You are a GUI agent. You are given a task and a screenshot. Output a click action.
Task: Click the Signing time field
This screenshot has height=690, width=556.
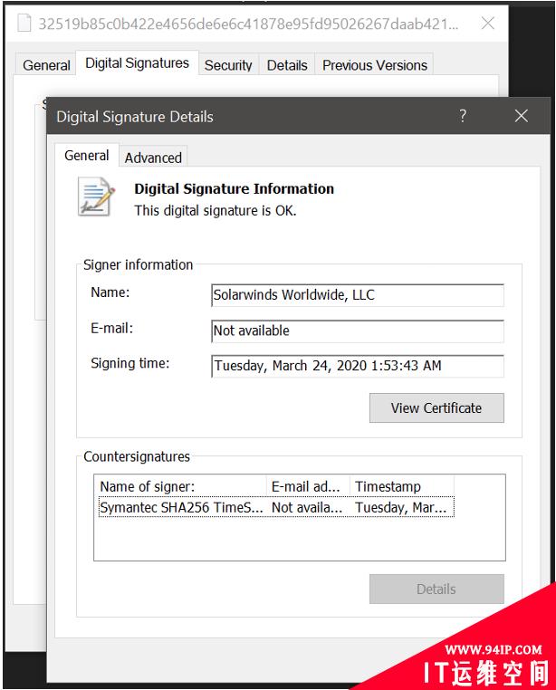[358, 366]
